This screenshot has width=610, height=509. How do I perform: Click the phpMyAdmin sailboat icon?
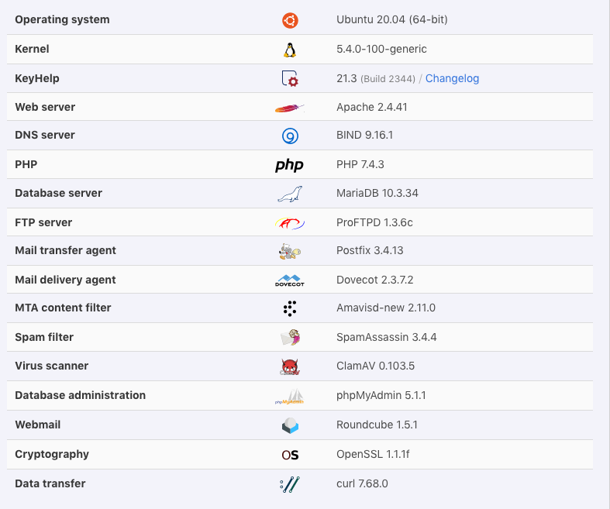[x=290, y=396]
